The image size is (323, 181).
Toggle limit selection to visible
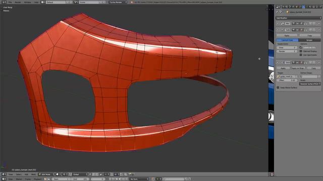[101, 174]
